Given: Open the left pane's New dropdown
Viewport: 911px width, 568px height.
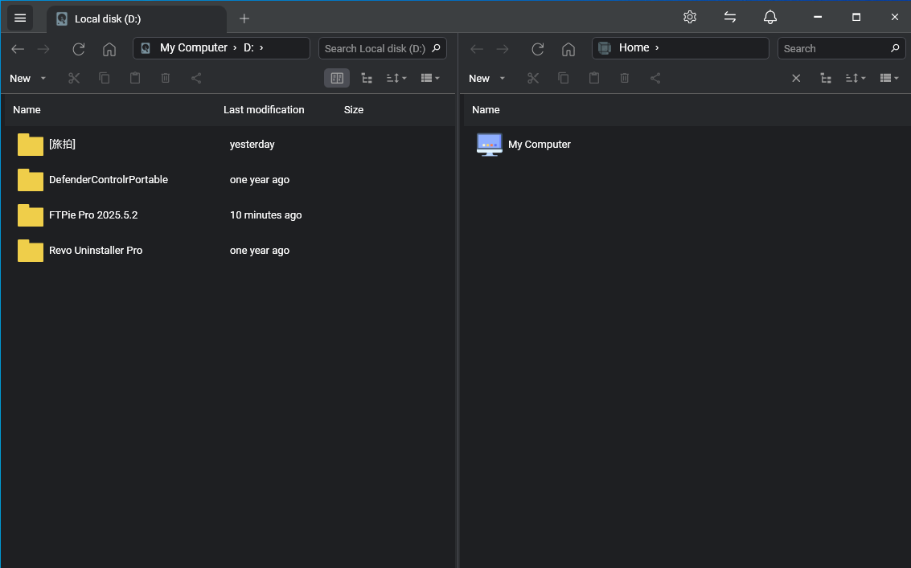Looking at the screenshot, I should click(x=28, y=78).
